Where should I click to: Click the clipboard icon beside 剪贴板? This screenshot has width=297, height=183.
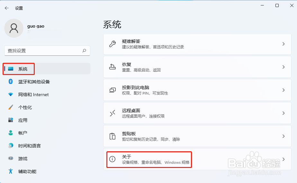113,136
